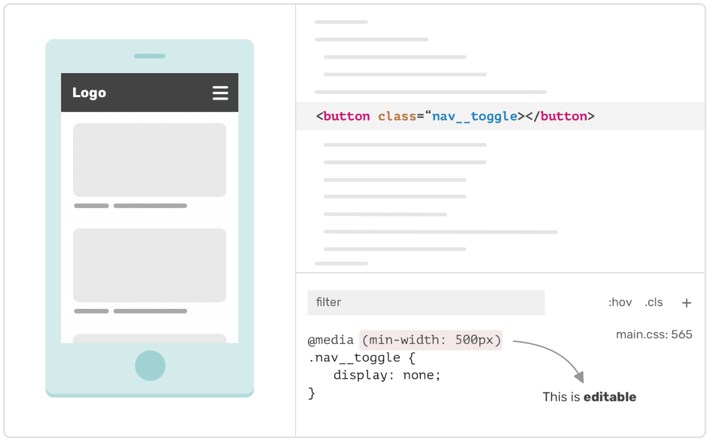Image resolution: width=712 pixels, height=442 pixels.
Task: Click the Logo text in phone header
Action: (89, 93)
